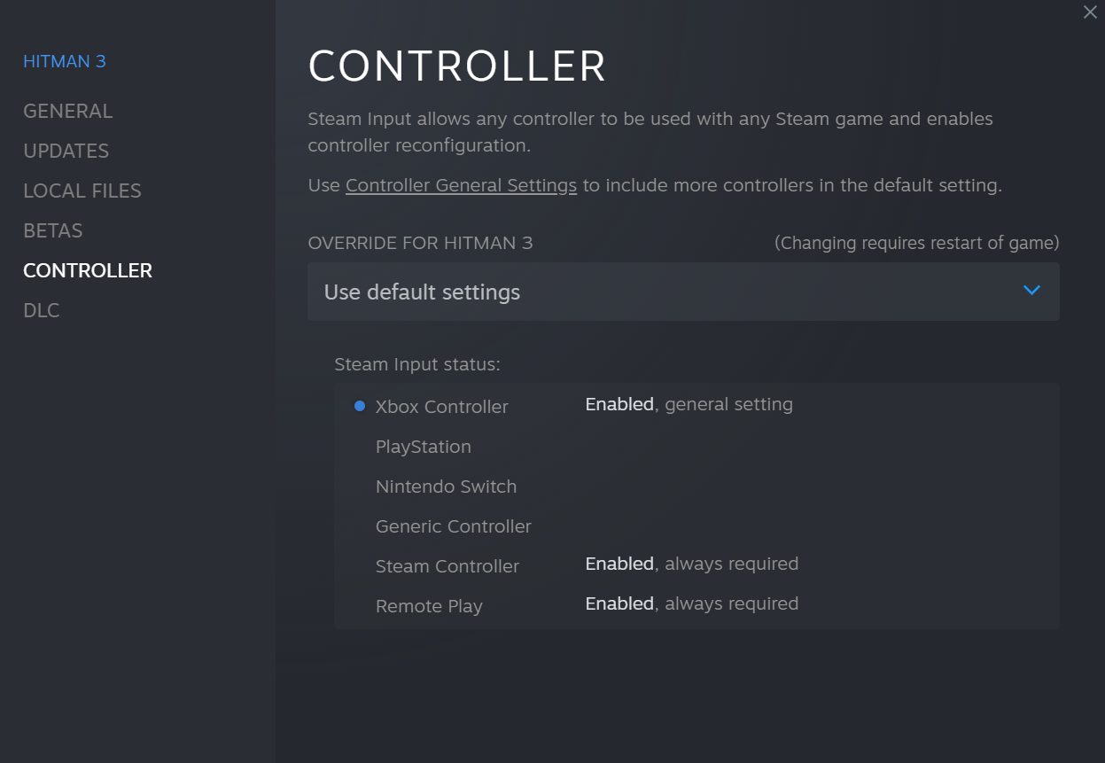Close the properties window
Image resolution: width=1105 pixels, height=763 pixels.
tap(1090, 12)
